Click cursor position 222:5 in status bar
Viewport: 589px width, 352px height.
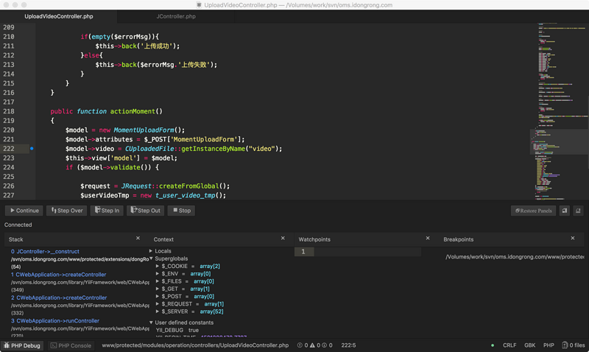348,345
